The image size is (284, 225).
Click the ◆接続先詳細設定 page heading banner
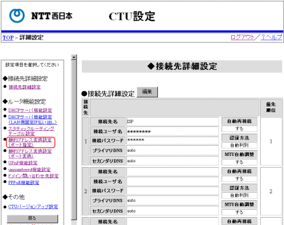pyautogui.click(x=182, y=66)
